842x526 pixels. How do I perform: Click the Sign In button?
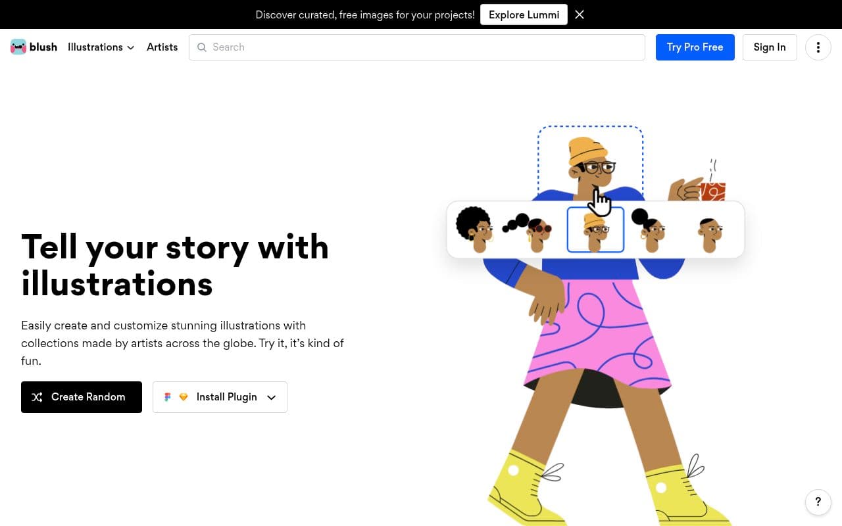[x=769, y=47]
